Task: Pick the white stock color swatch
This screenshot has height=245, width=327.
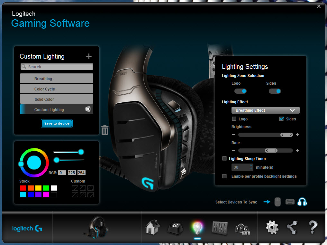Action: tap(54, 188)
